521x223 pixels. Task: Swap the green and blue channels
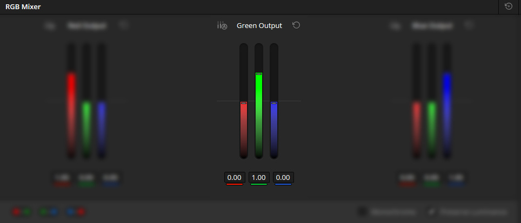pos(49,212)
